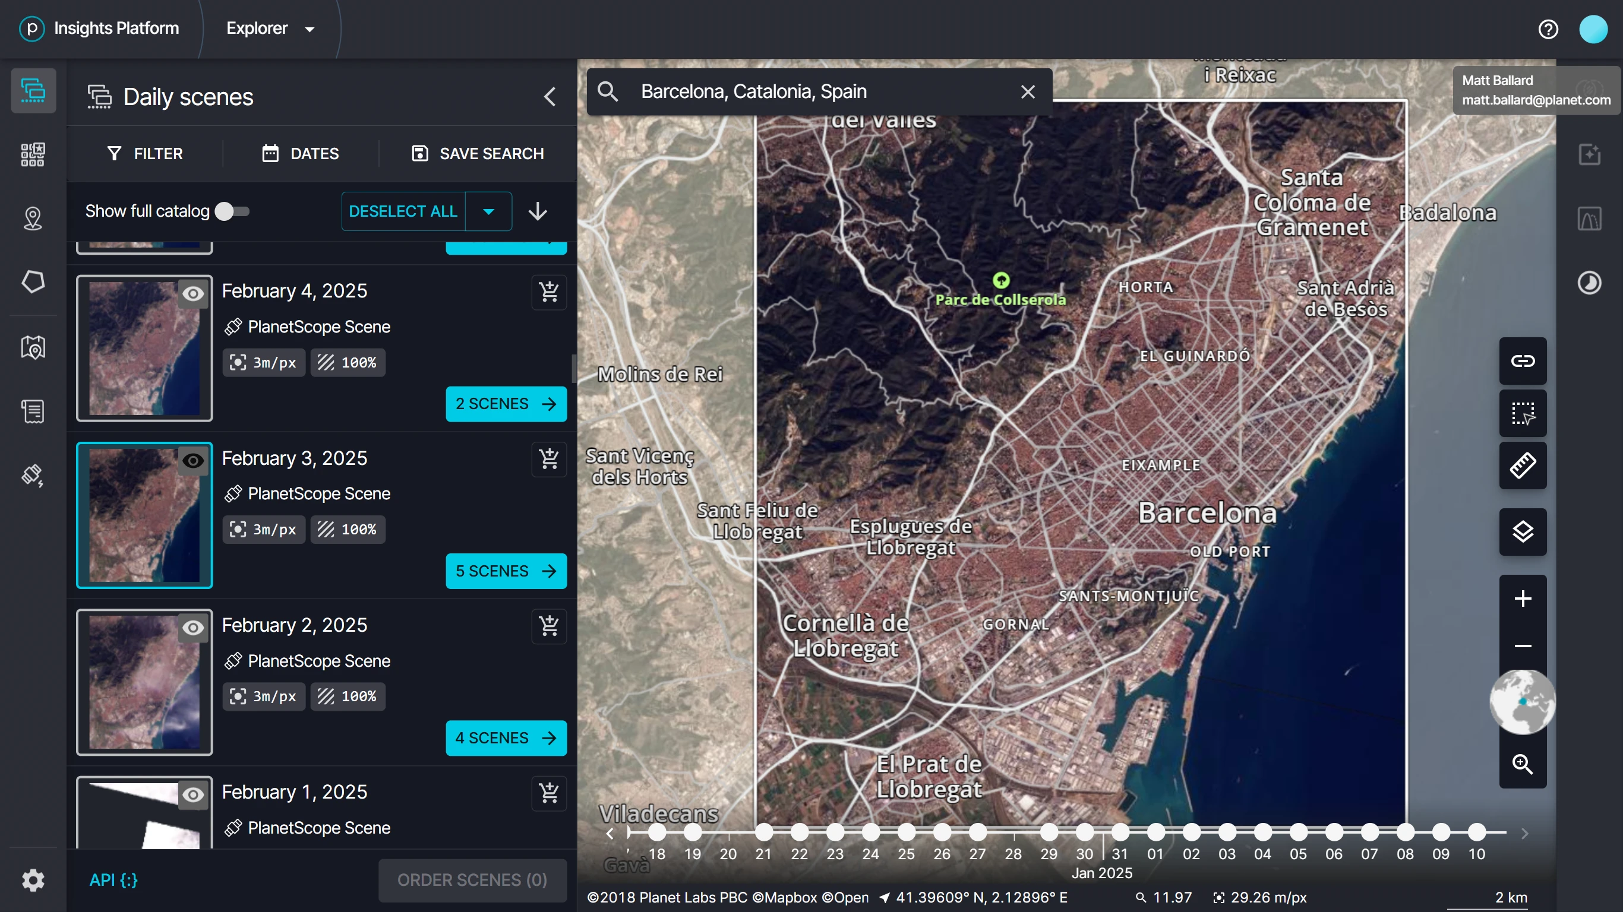Collapse the Daily scenes panel
Viewport: 1623px width, 912px height.
coord(550,96)
